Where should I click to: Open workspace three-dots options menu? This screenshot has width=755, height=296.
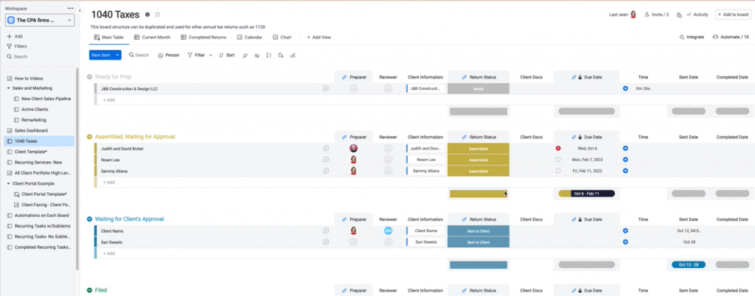[71, 8]
